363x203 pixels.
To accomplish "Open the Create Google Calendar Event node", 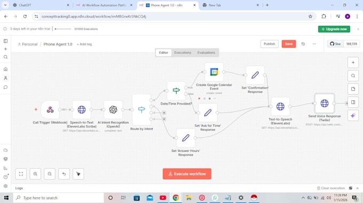I will 214,72.
